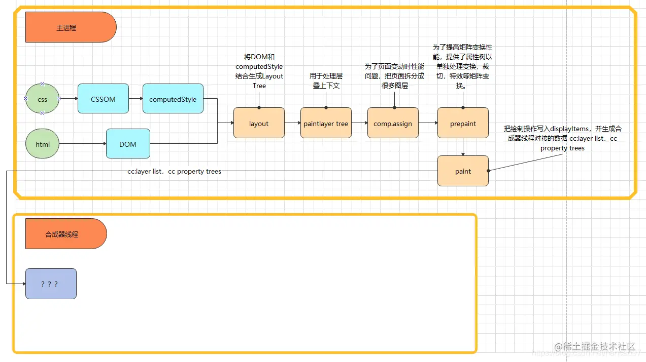
Task: Select the paintlayer tree node
Action: coord(326,123)
